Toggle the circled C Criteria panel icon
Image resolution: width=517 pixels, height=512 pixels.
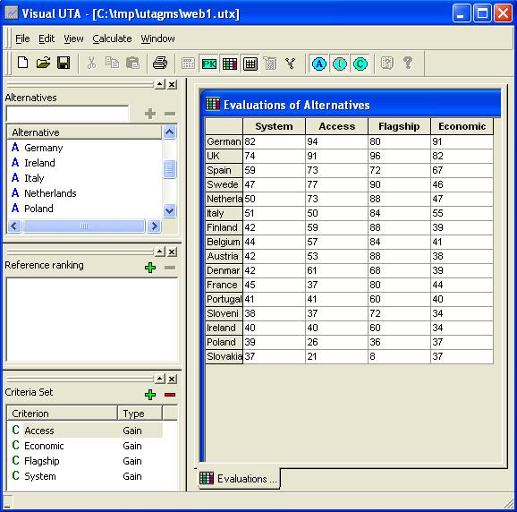click(360, 64)
